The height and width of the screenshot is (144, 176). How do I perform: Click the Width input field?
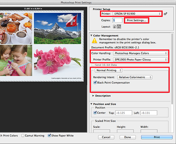coord(149,131)
